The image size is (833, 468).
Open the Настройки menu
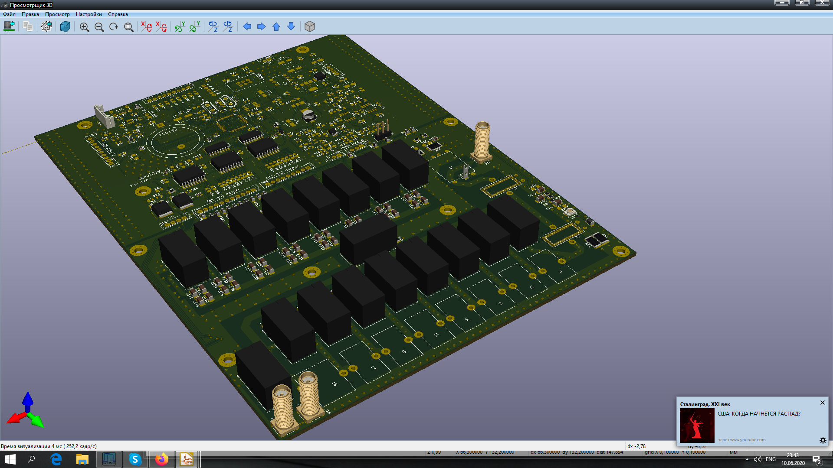click(89, 14)
